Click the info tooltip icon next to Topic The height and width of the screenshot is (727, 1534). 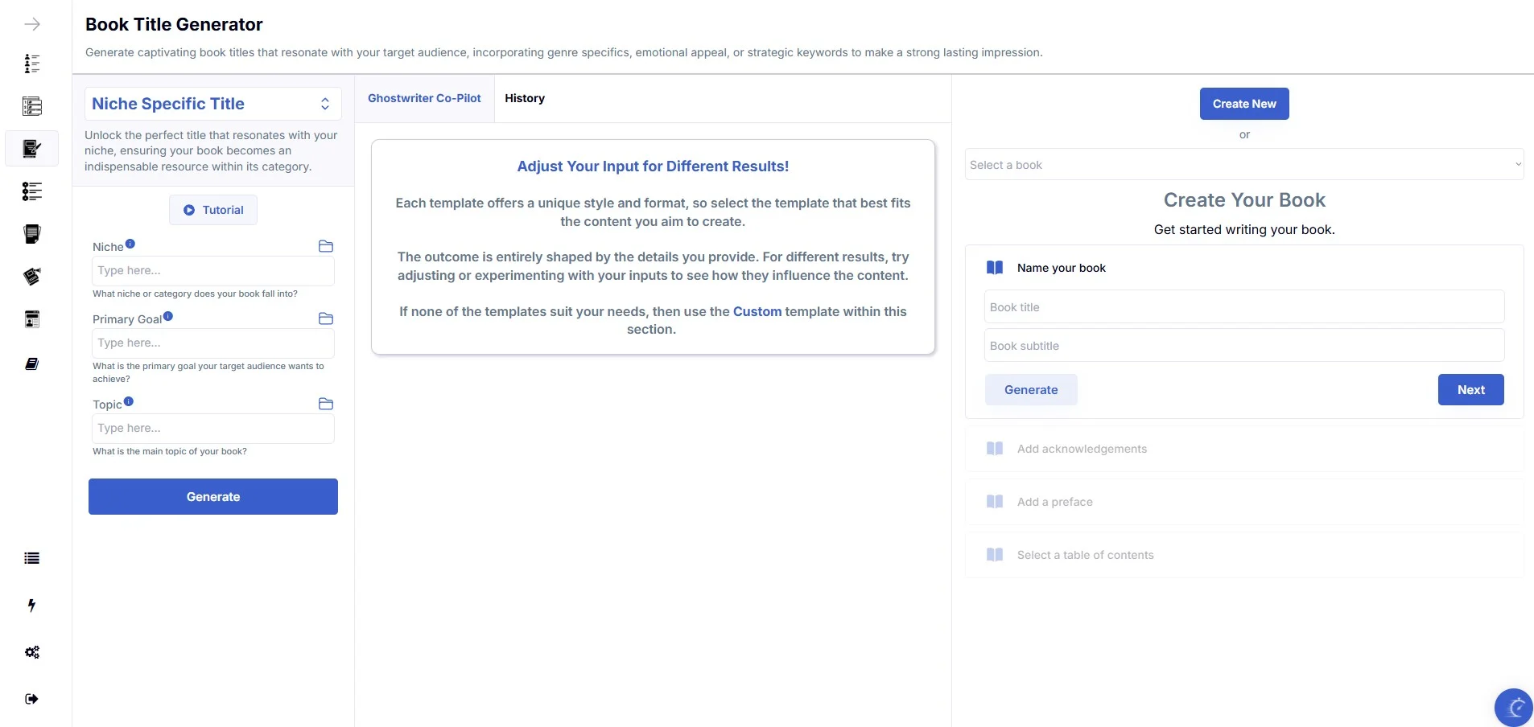130,400
